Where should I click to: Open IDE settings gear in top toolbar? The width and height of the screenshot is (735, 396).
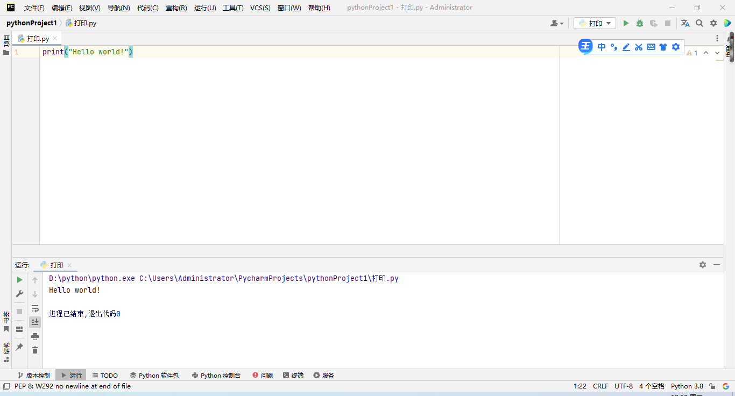[713, 23]
